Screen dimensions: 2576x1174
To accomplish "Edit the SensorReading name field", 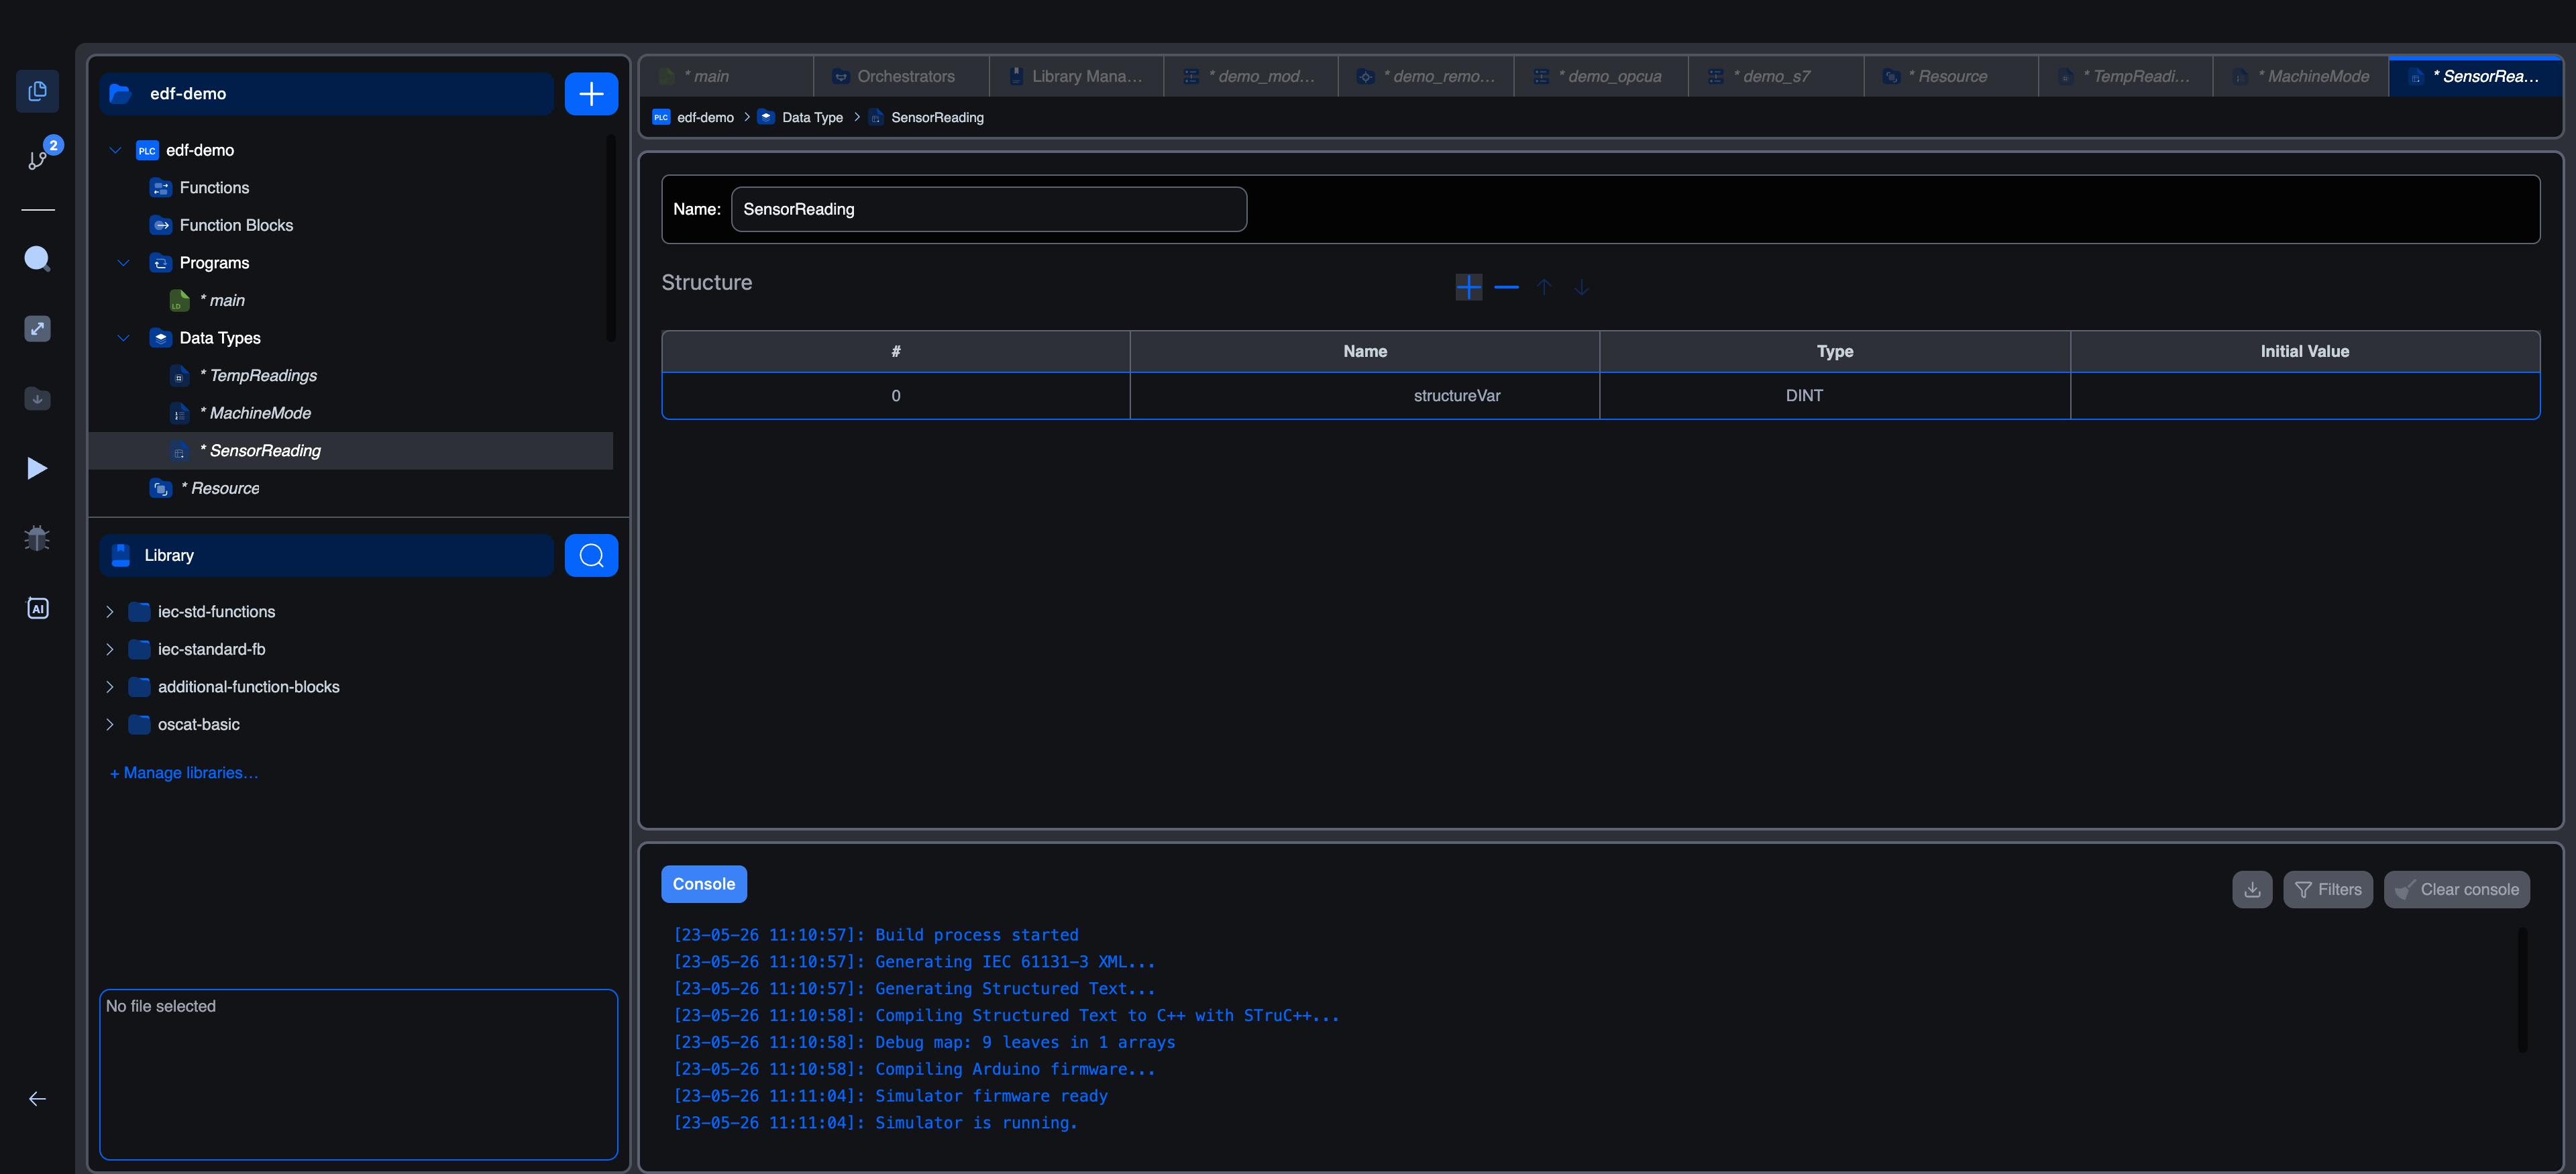I will [x=989, y=209].
